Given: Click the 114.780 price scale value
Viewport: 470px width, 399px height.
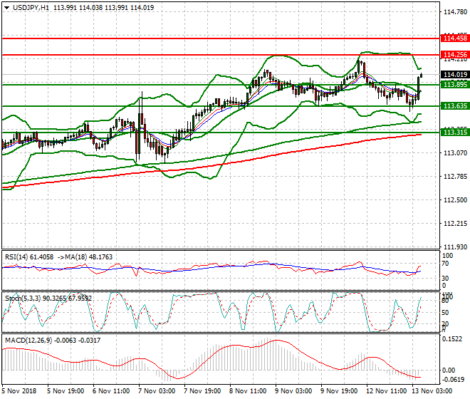Looking at the screenshot, I should pos(455,12).
